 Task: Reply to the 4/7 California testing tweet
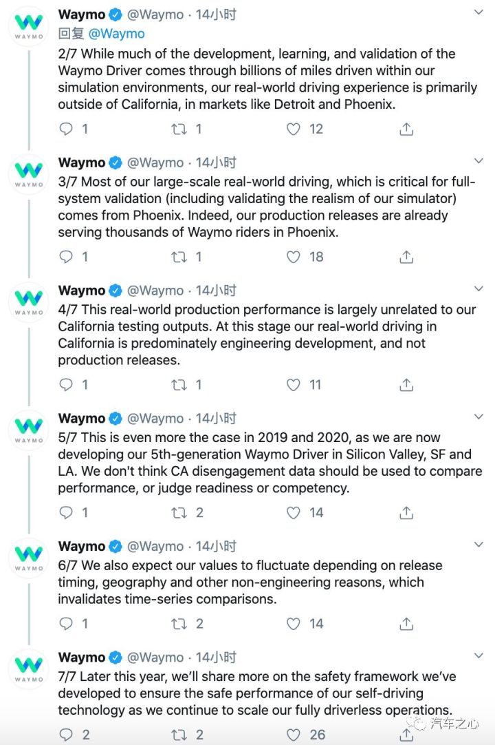coord(66,385)
